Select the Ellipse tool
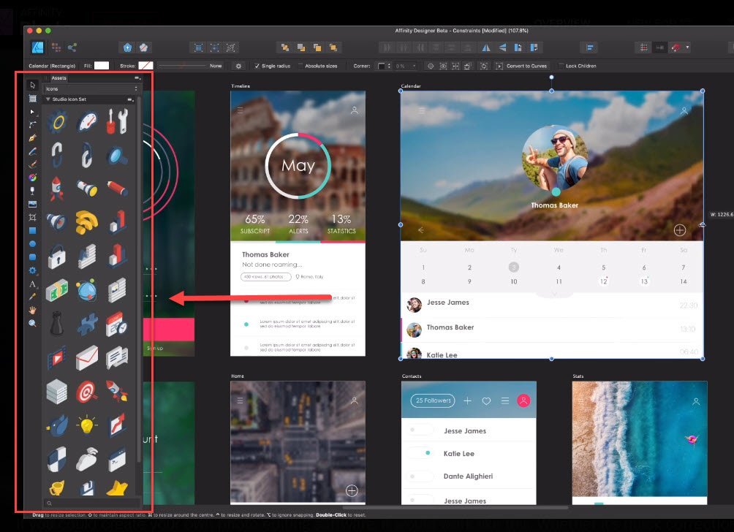This screenshot has width=734, height=532. click(32, 243)
